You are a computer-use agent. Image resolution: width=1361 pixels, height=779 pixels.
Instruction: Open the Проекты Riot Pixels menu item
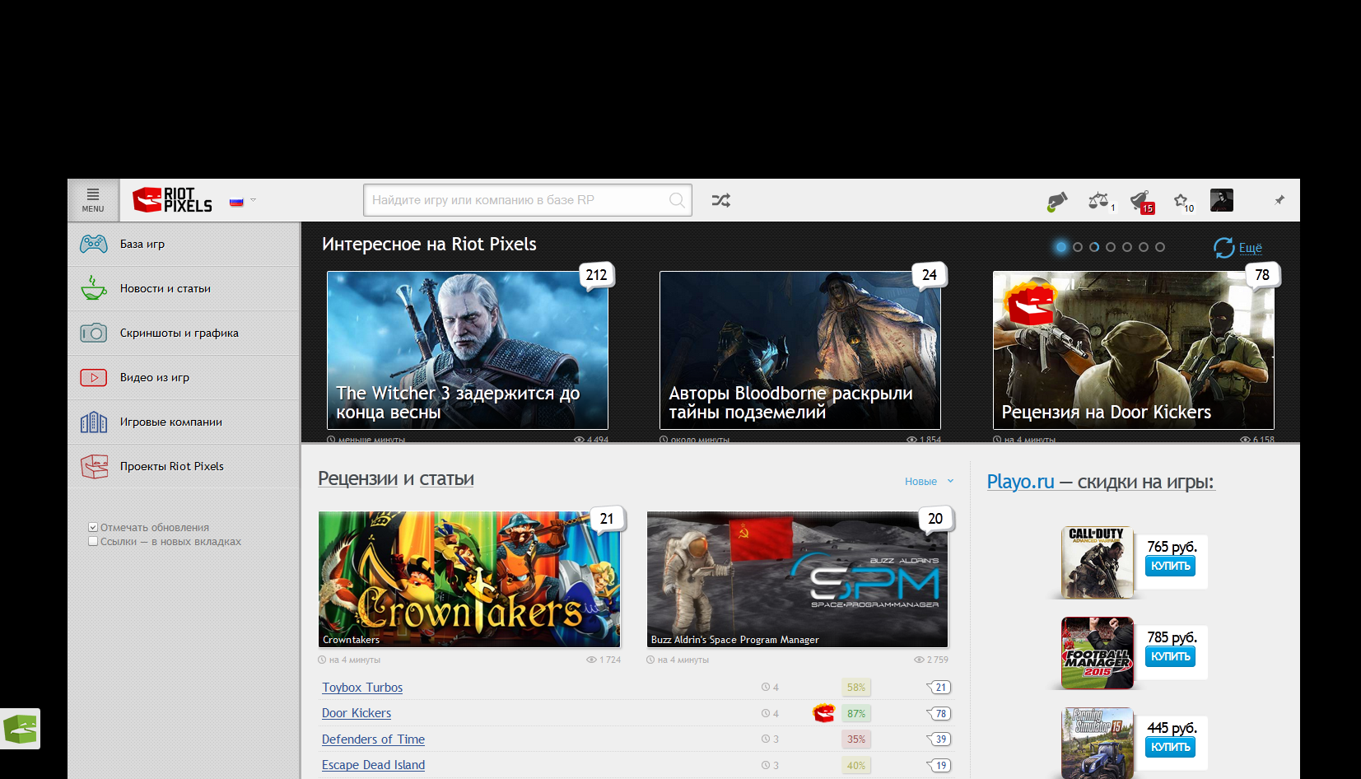(184, 466)
